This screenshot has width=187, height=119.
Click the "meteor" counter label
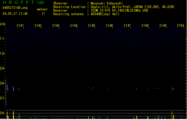tap(42, 9)
